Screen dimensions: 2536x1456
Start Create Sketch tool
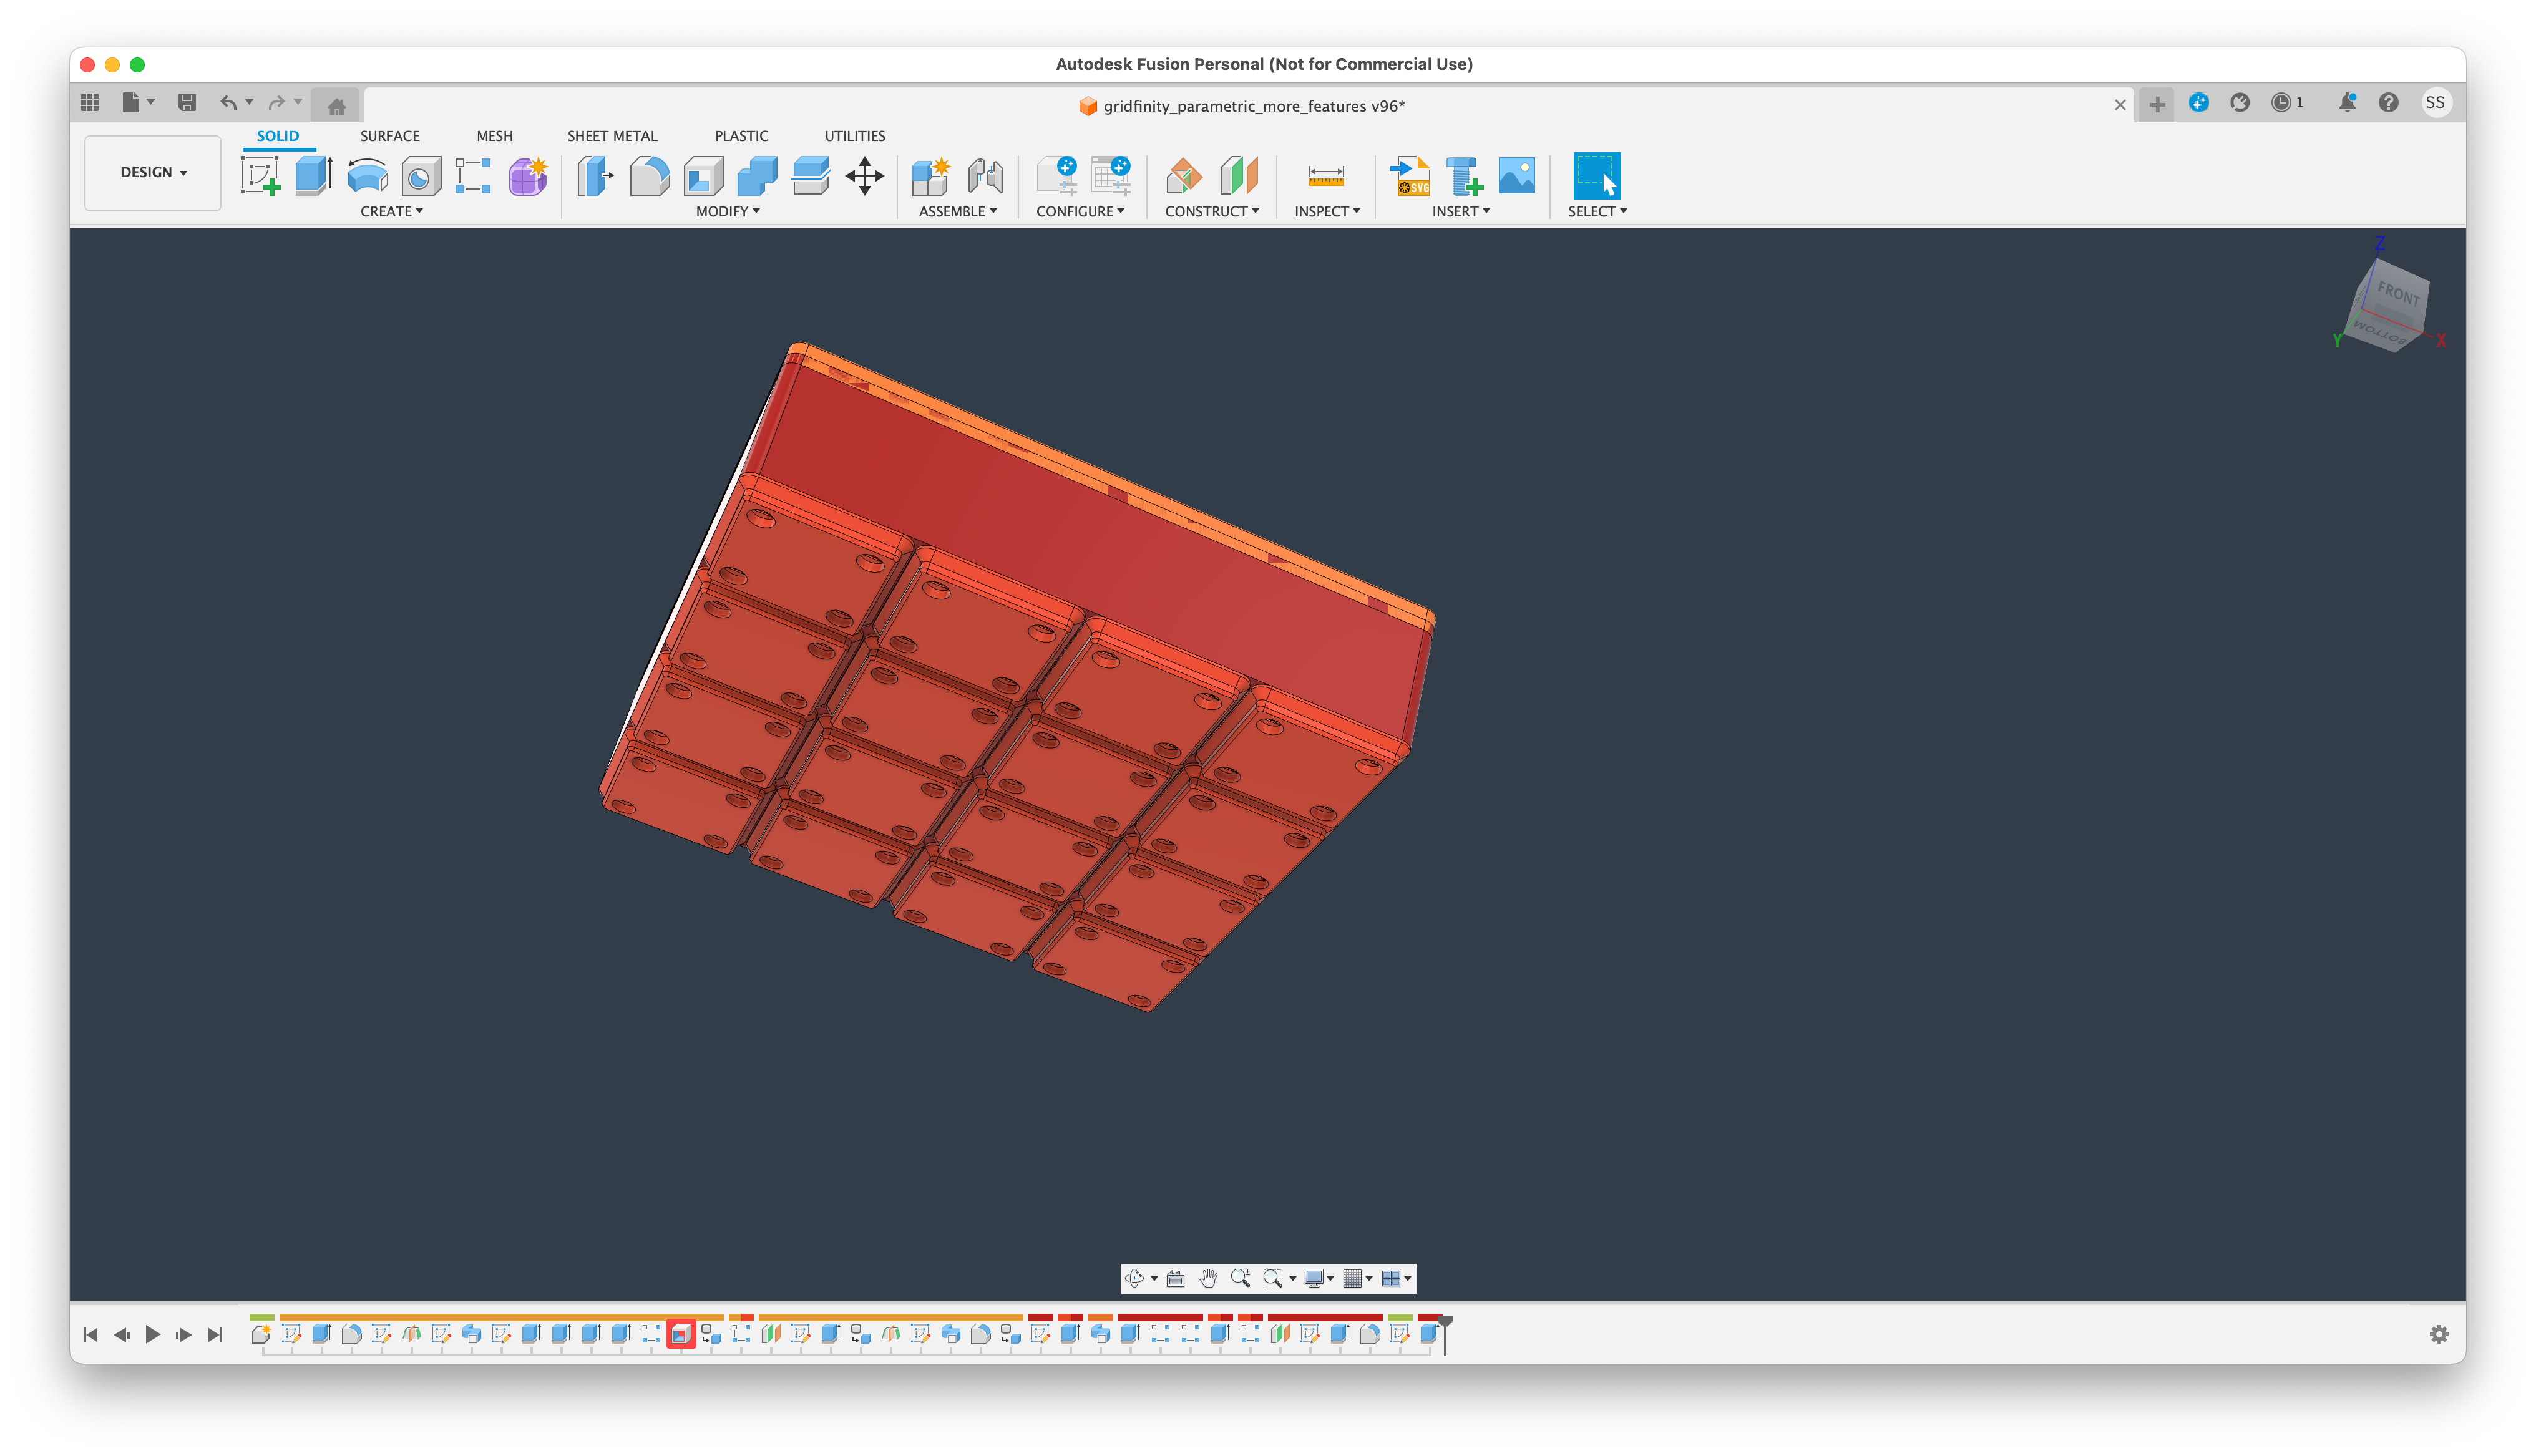tap(260, 176)
